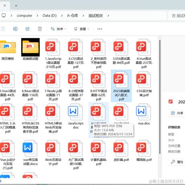Open the three-dot more options menu
The height and width of the screenshot is (185, 185).
pyautogui.click(x=100, y=29)
